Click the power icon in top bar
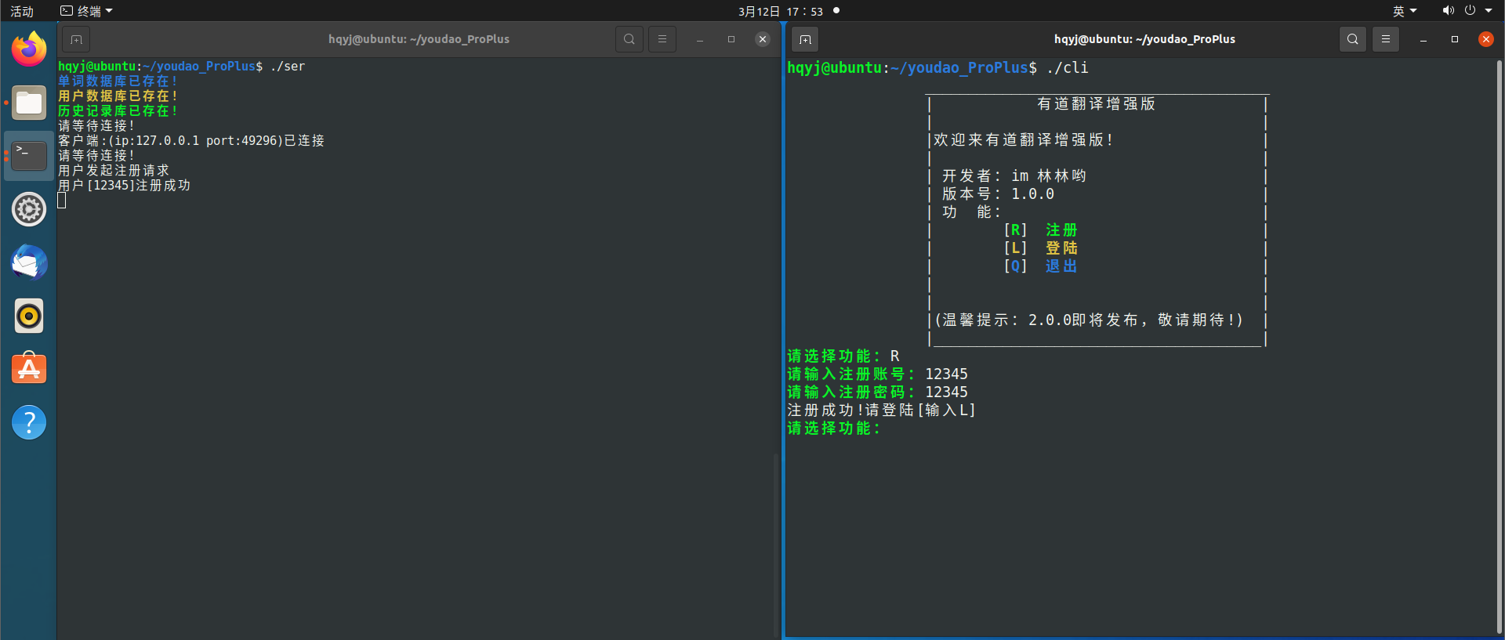1505x640 pixels. click(1470, 11)
